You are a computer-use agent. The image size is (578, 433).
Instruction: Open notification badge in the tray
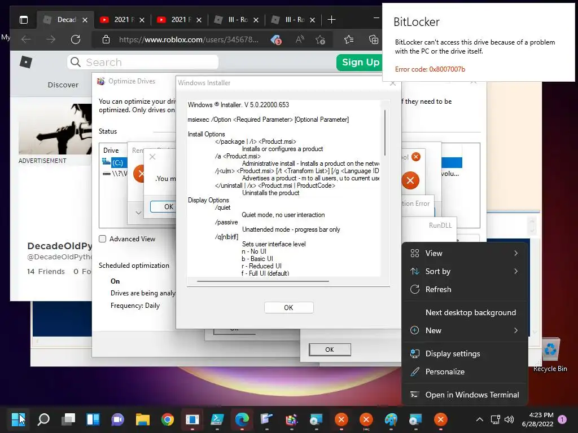click(x=562, y=419)
